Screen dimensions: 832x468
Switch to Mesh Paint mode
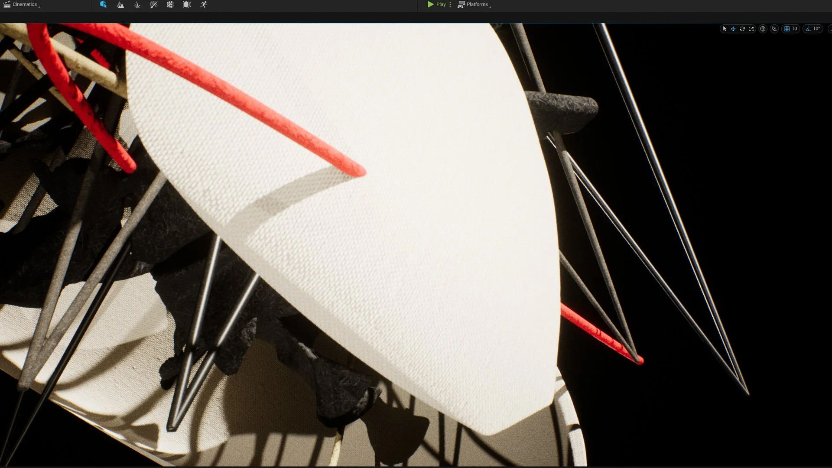point(153,4)
